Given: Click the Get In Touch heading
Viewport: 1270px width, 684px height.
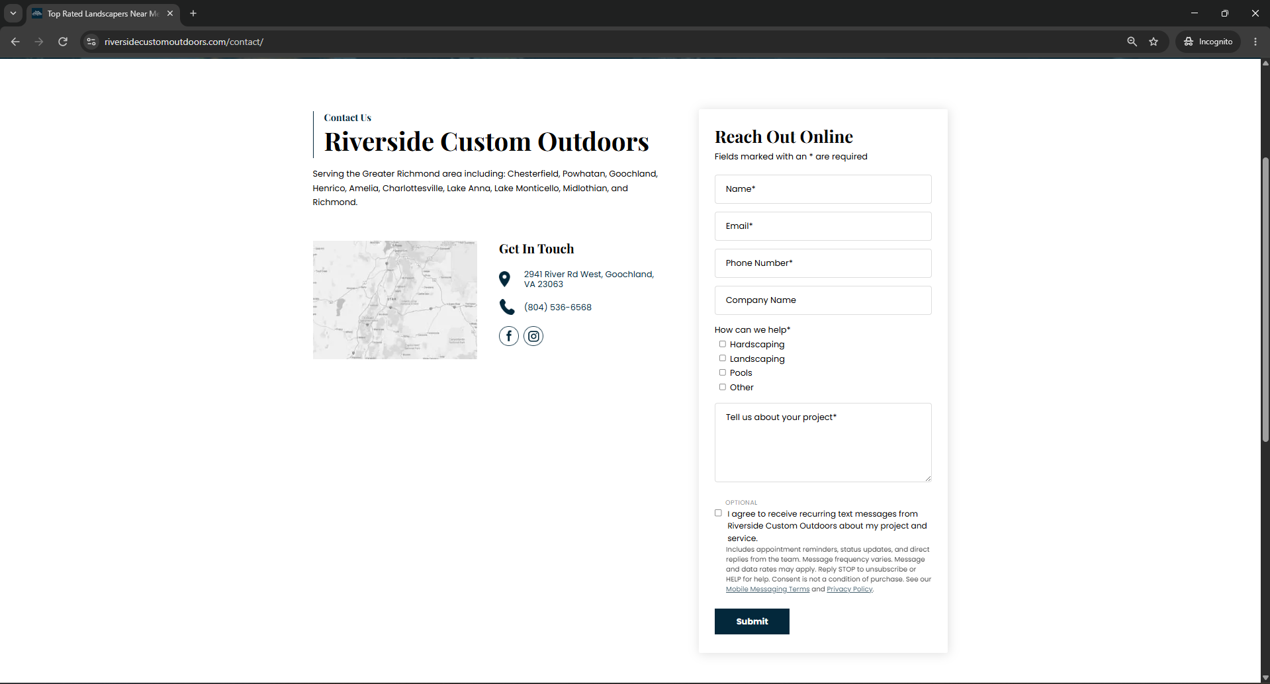Looking at the screenshot, I should [537, 249].
